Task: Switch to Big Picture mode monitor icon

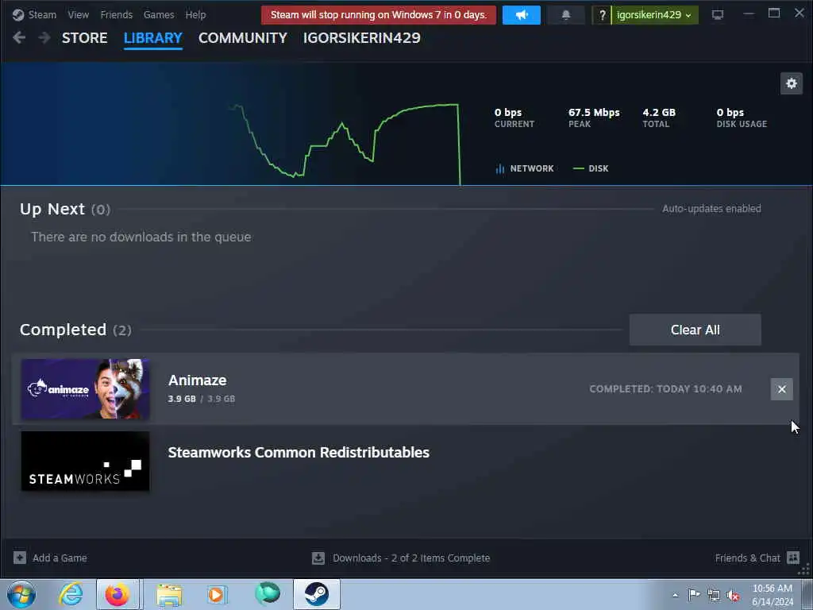Action: pos(718,14)
